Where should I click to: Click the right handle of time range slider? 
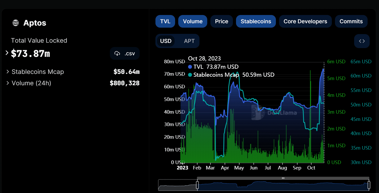(x=369, y=185)
